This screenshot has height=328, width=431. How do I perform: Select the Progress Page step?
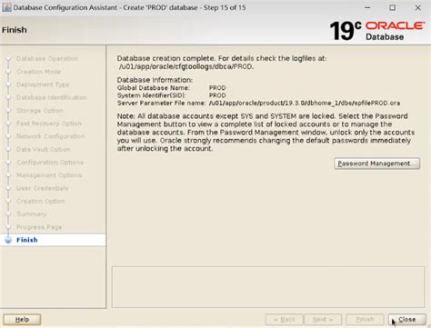coord(39,227)
